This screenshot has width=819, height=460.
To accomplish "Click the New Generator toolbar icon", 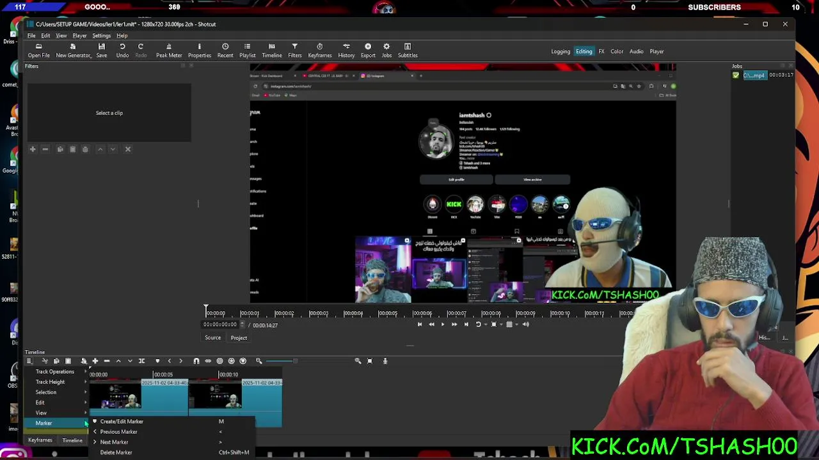I will coord(73,50).
